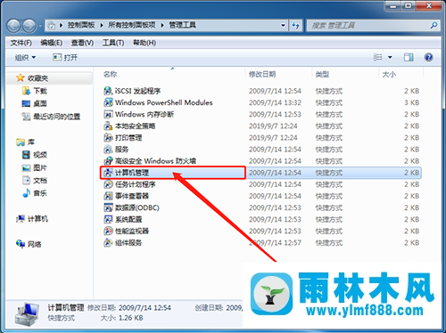This screenshot has height=333, width=446.
Task: Select the Windows PowerShell Modules icon
Action: [x=108, y=102]
